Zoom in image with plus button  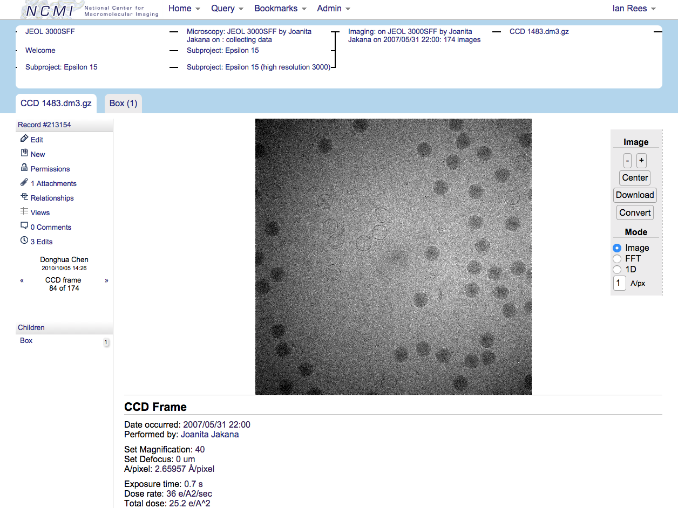pos(641,161)
